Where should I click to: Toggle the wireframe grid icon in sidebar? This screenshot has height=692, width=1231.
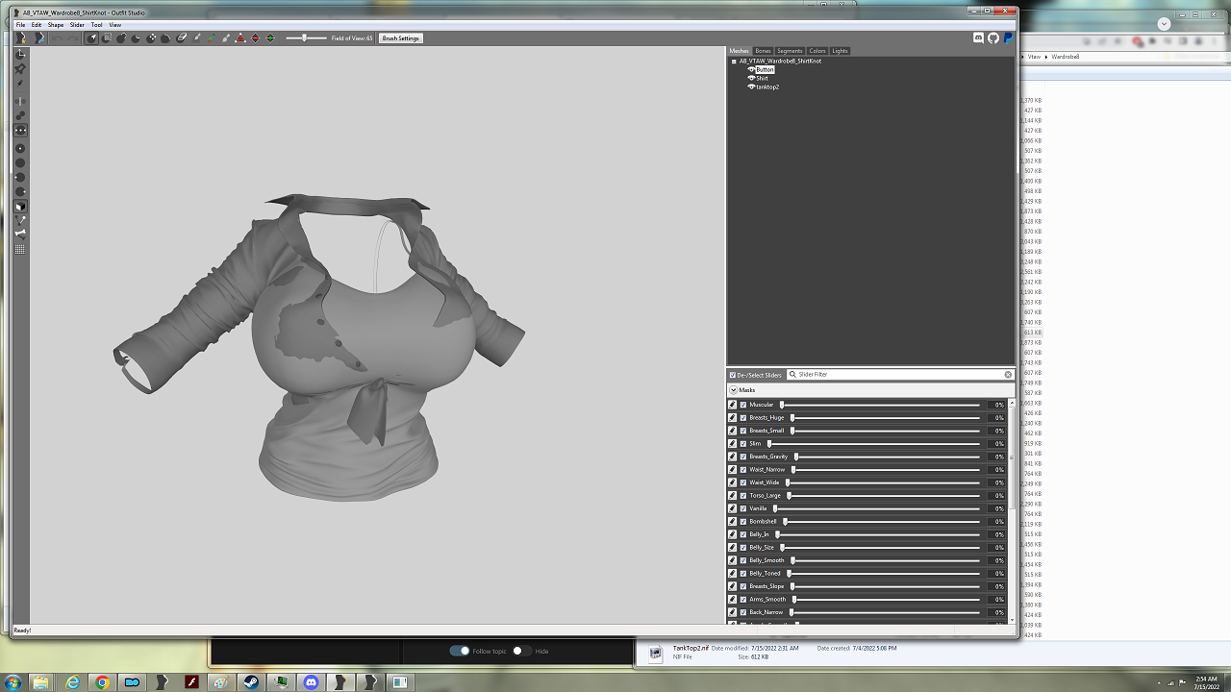point(20,249)
